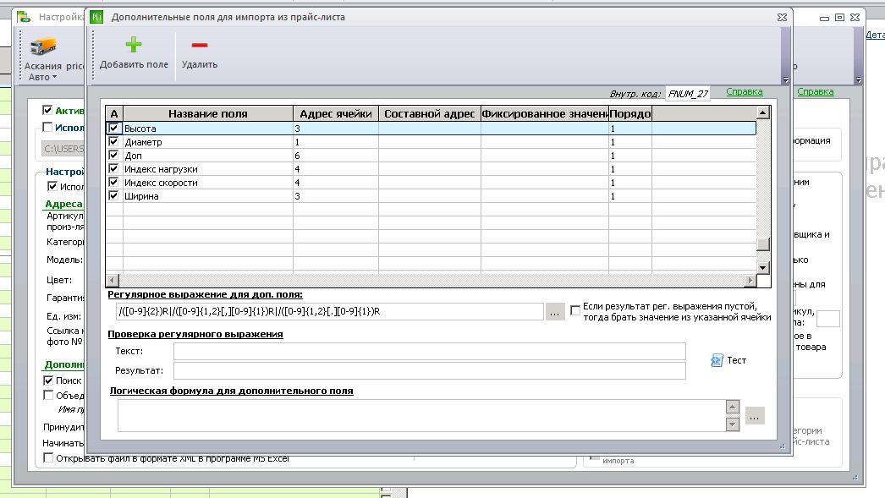Click the Порядок column header
The image size is (885, 498).
(629, 113)
